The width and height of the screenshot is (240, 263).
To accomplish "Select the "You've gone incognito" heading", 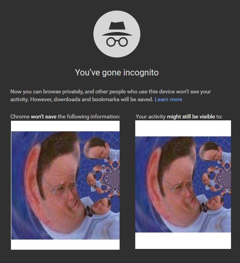I will (117, 72).
